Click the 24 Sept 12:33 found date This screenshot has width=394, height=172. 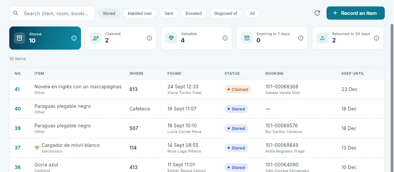183,87
